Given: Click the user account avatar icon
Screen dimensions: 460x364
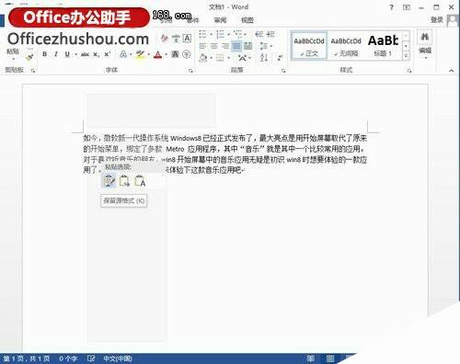Looking at the screenshot, I should tap(453, 20).
